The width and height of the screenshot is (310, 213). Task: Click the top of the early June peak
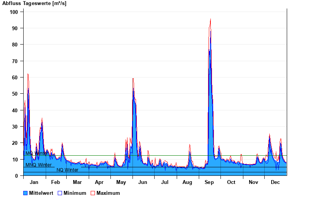133,79
